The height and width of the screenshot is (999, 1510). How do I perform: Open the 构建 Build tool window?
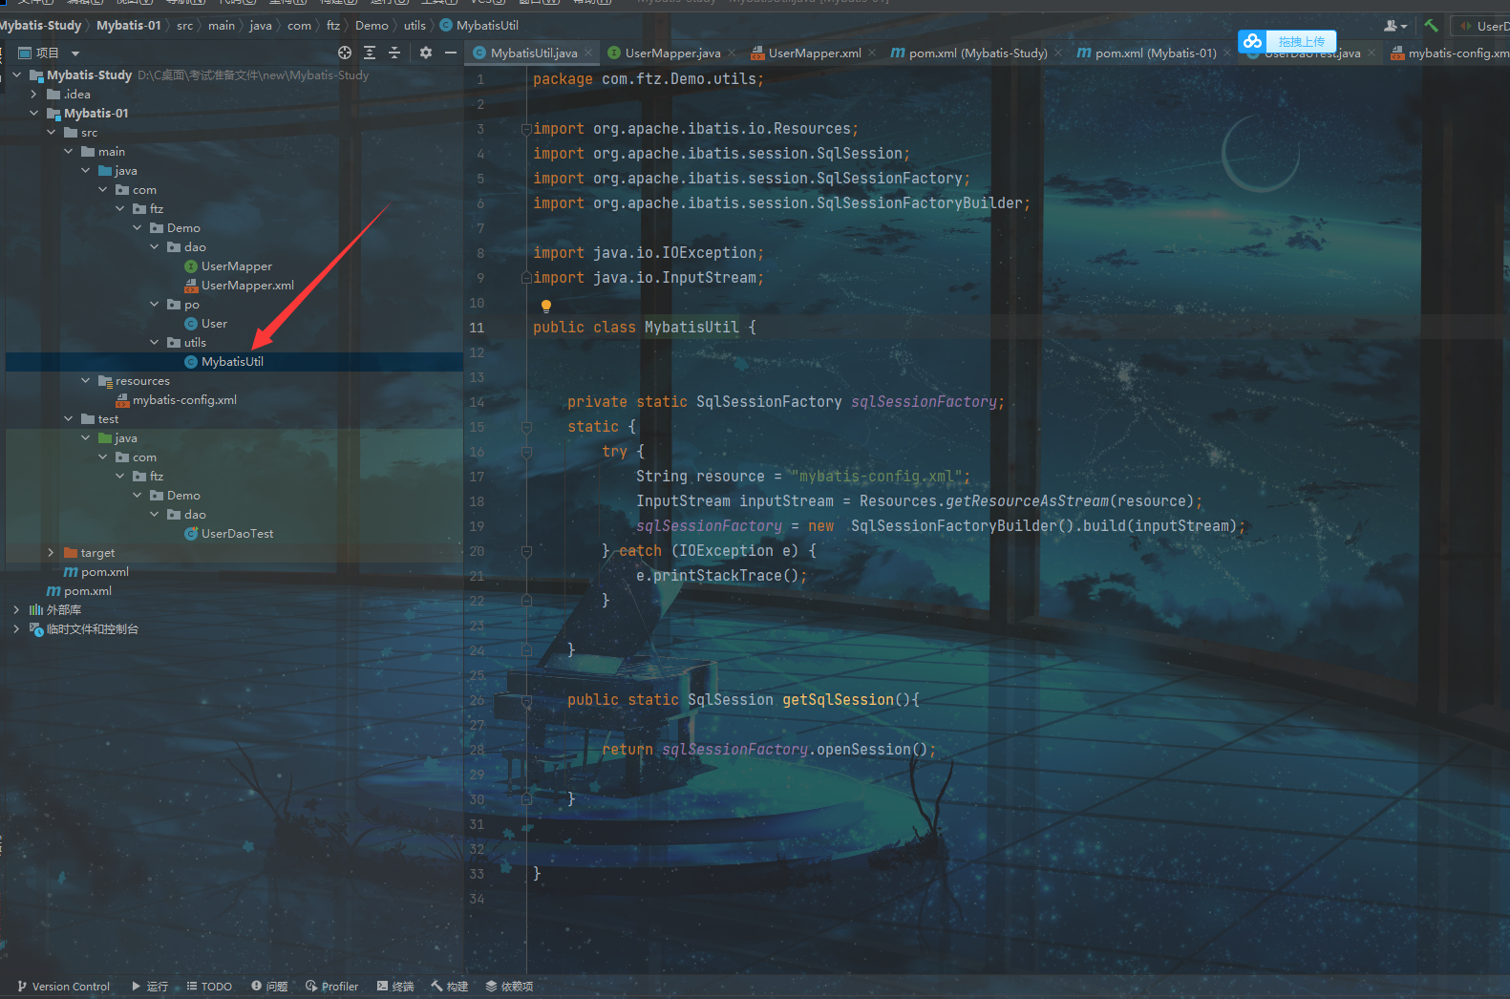click(x=450, y=987)
